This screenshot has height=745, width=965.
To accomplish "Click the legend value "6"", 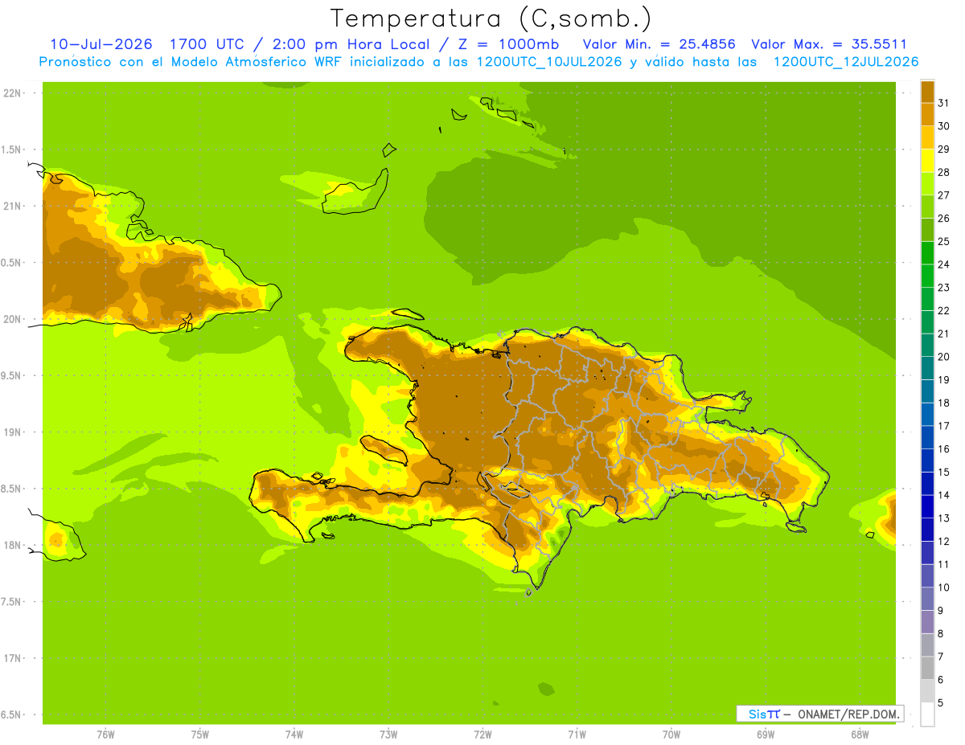I will pos(941,680).
